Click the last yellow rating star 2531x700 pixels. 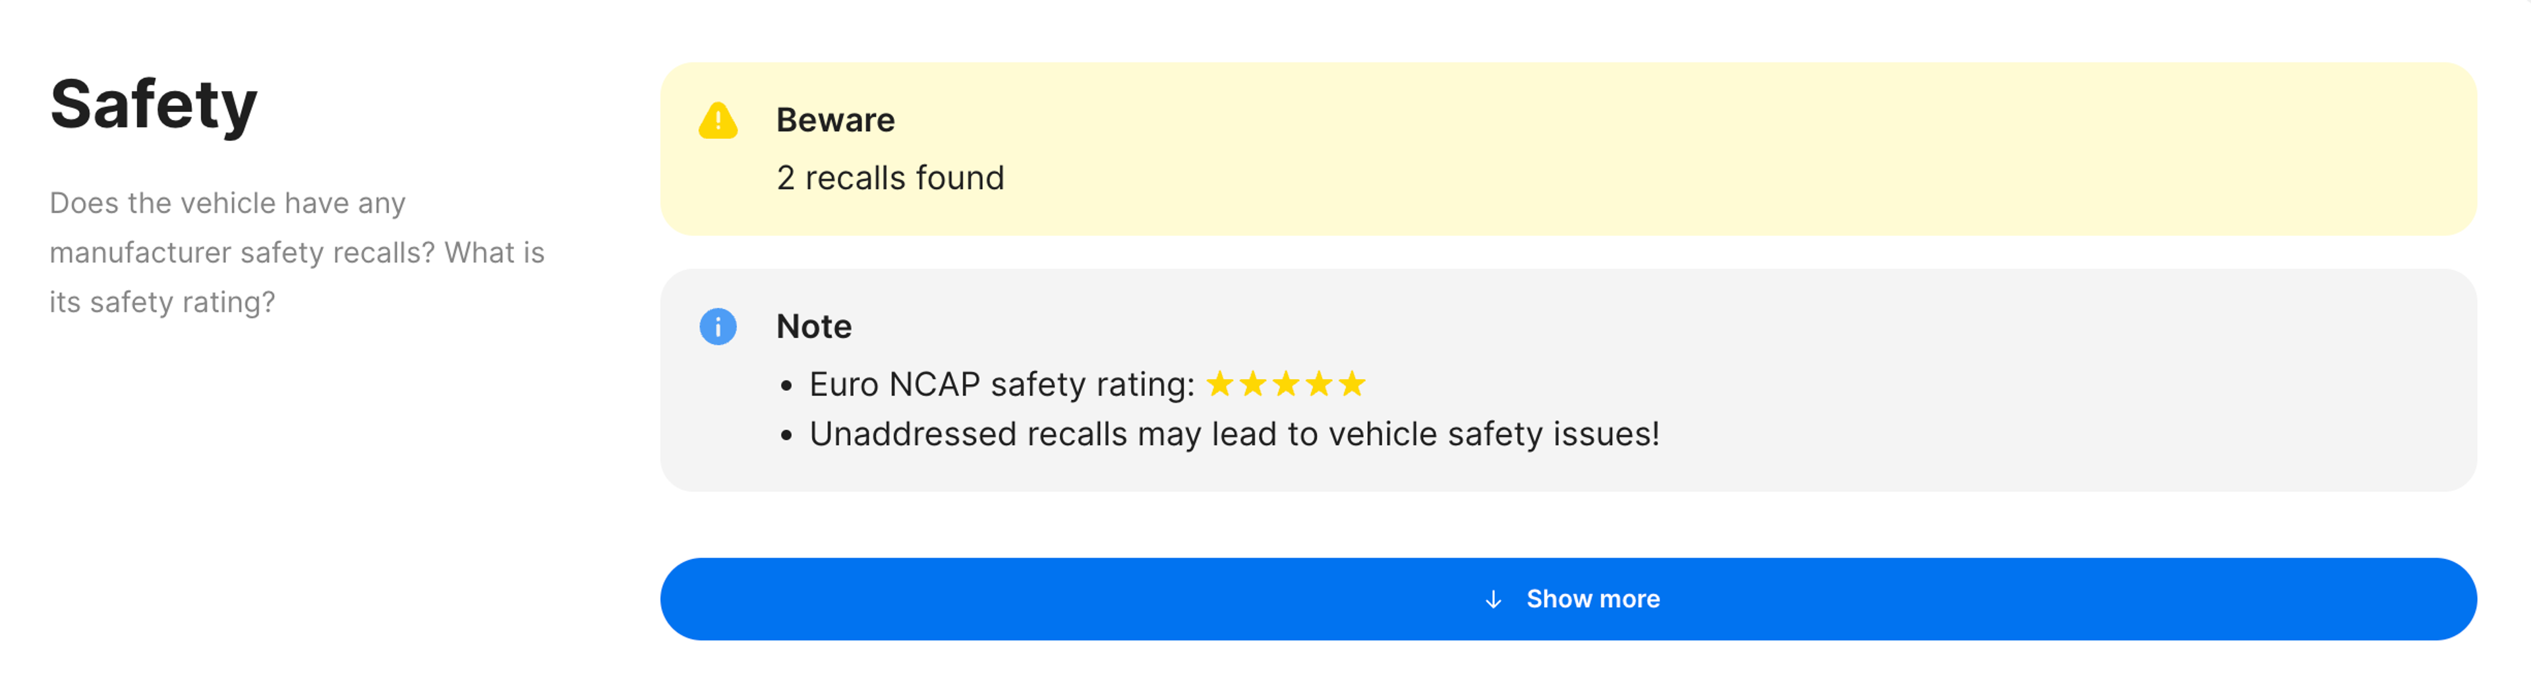click(x=1352, y=384)
